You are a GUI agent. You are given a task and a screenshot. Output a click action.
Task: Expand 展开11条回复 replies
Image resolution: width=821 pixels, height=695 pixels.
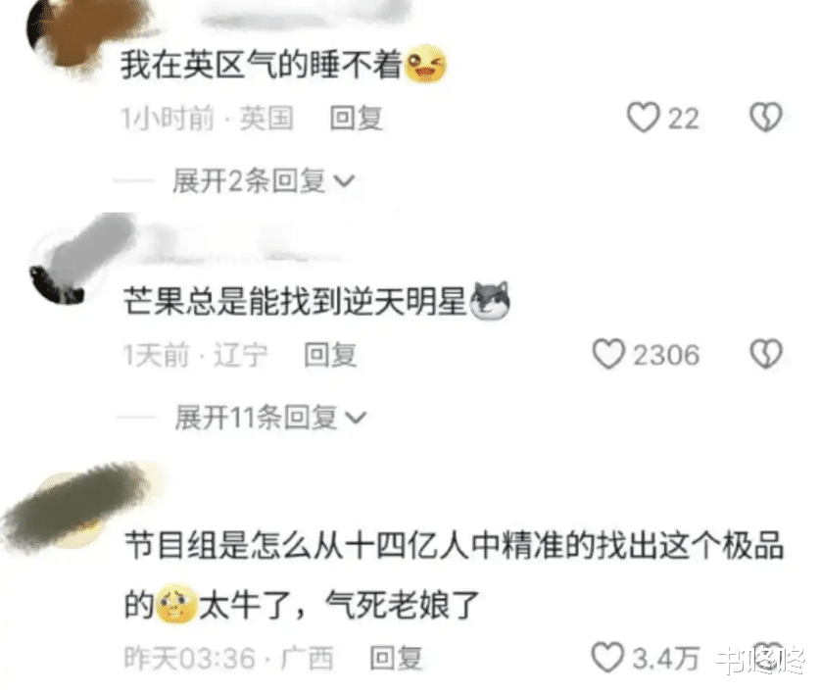(269, 418)
